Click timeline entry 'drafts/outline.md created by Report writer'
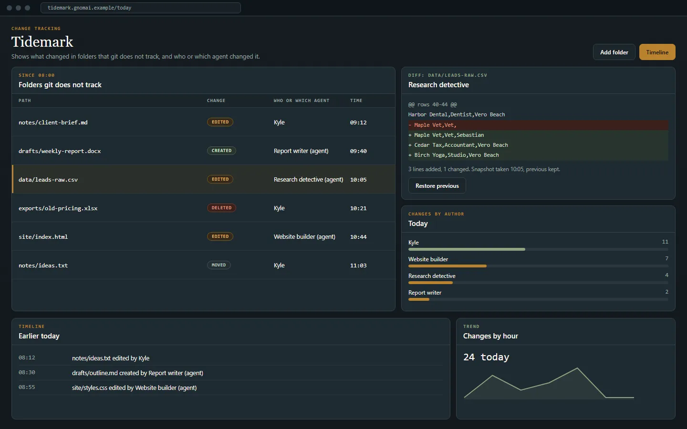Viewport: 687px width, 429px height. point(137,373)
